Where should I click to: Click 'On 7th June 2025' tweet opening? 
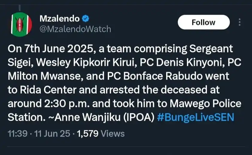coord(51,49)
